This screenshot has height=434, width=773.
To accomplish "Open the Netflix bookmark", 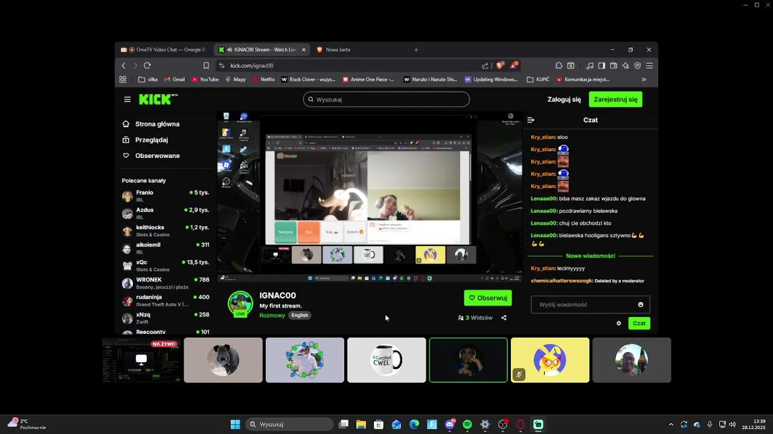I will (x=263, y=80).
